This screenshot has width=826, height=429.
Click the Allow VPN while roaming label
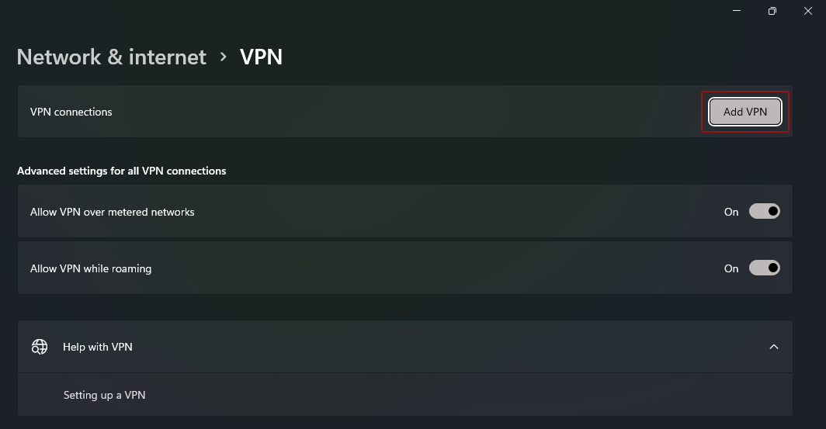click(91, 268)
